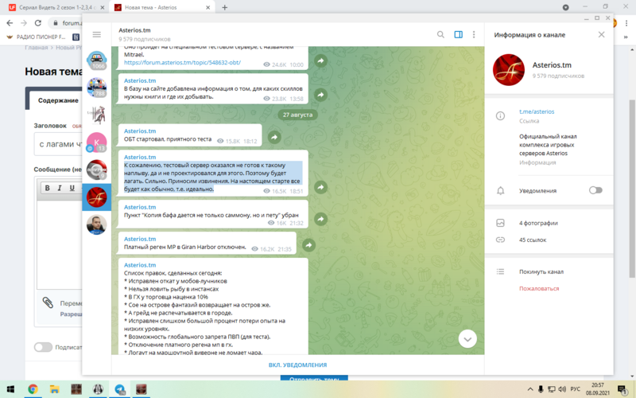
Task: Forward the 'ОБТ стартовал' message
Action: (274, 137)
